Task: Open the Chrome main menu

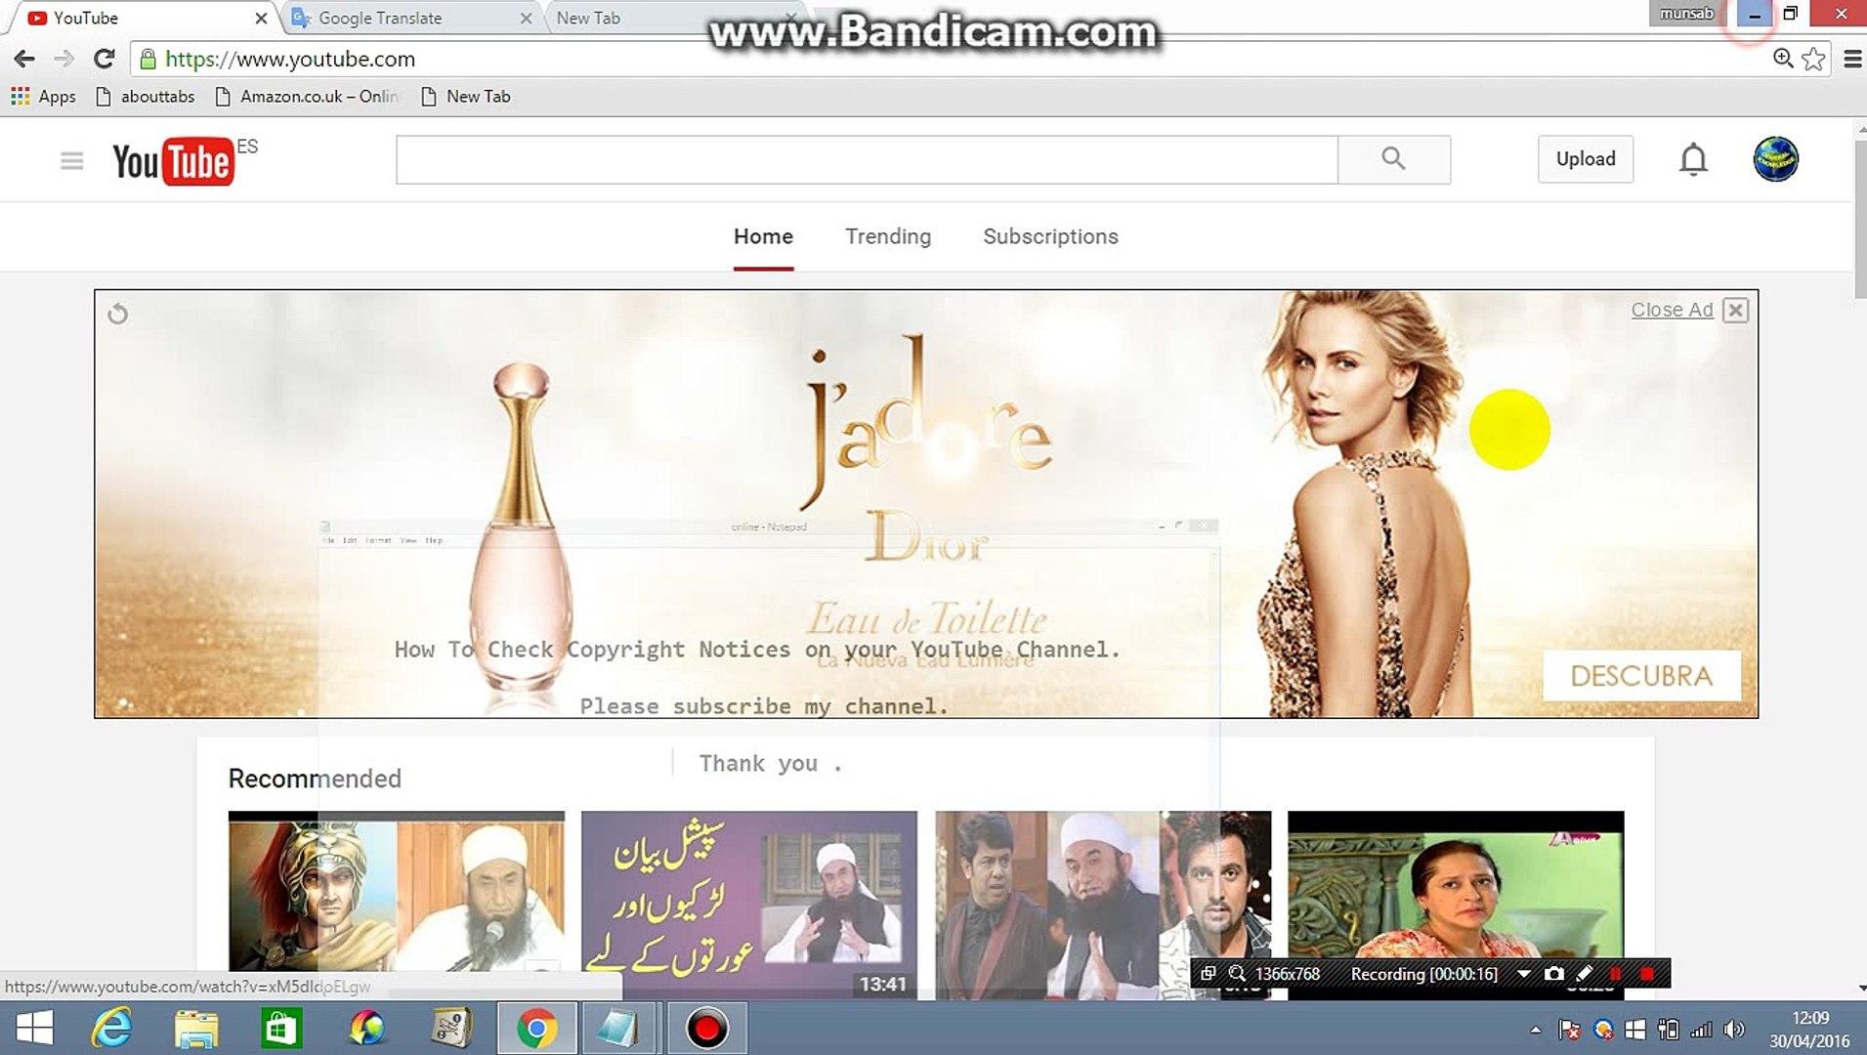Action: pos(1851,59)
